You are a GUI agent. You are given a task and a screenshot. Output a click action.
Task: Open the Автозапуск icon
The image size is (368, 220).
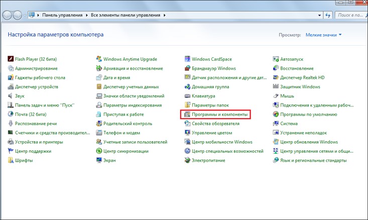276,59
